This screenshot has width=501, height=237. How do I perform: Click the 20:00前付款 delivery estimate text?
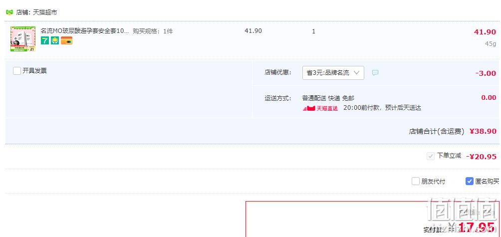point(382,108)
